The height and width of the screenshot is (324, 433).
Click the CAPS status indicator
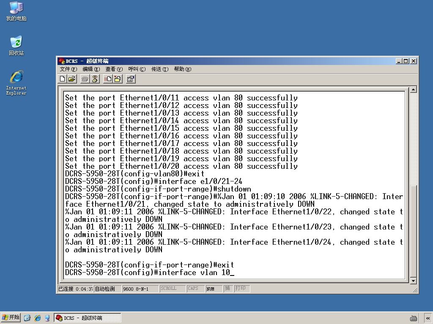point(195,289)
